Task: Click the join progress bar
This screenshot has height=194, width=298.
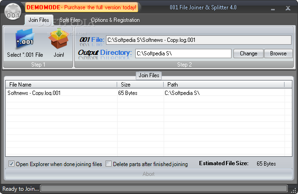Action: tap(164, 189)
